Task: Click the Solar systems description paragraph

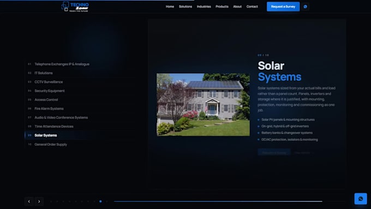Action: [x=297, y=99]
